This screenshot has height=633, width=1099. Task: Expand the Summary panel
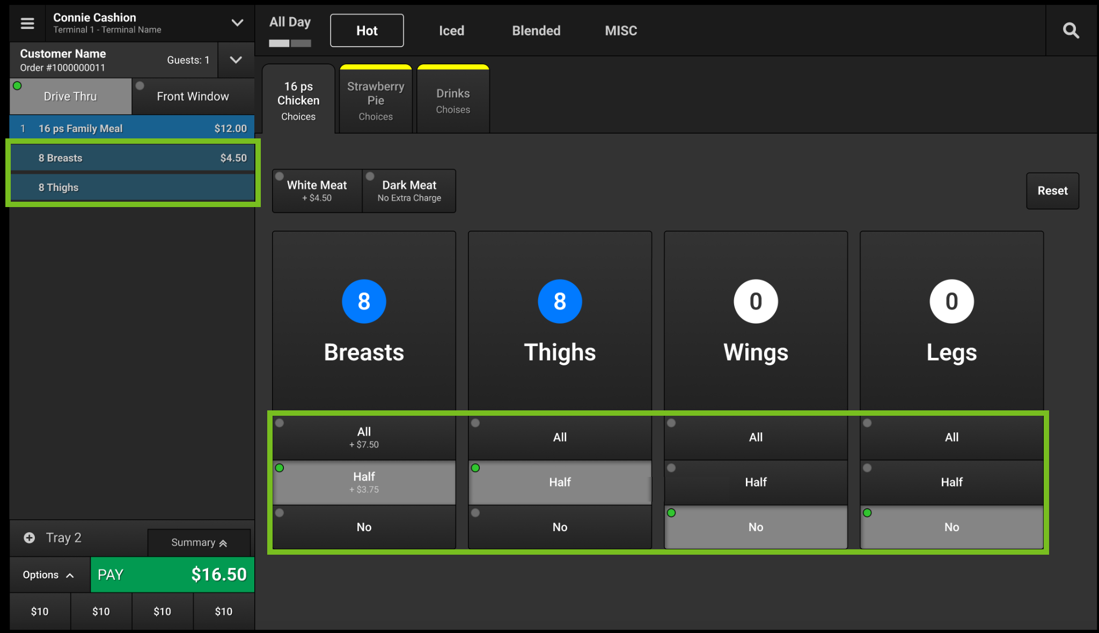pos(199,542)
